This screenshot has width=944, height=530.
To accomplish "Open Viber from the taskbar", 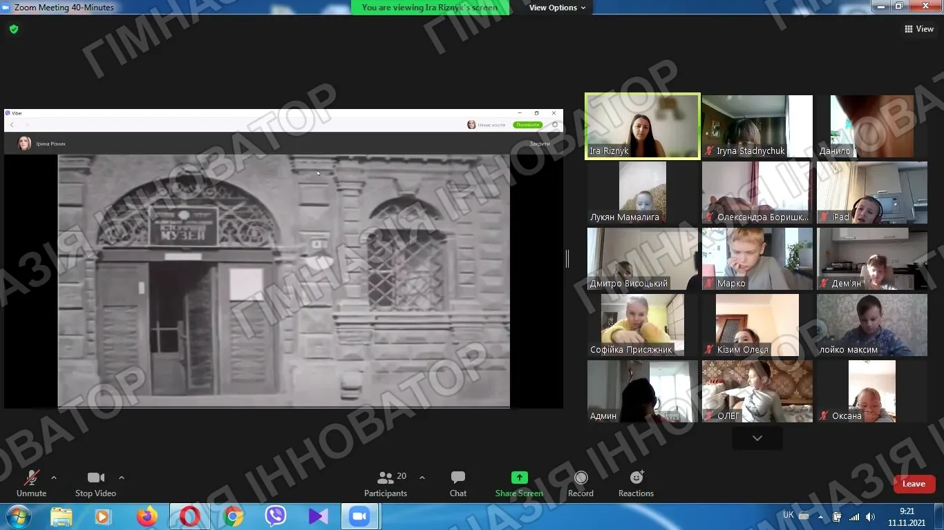I will click(x=276, y=516).
